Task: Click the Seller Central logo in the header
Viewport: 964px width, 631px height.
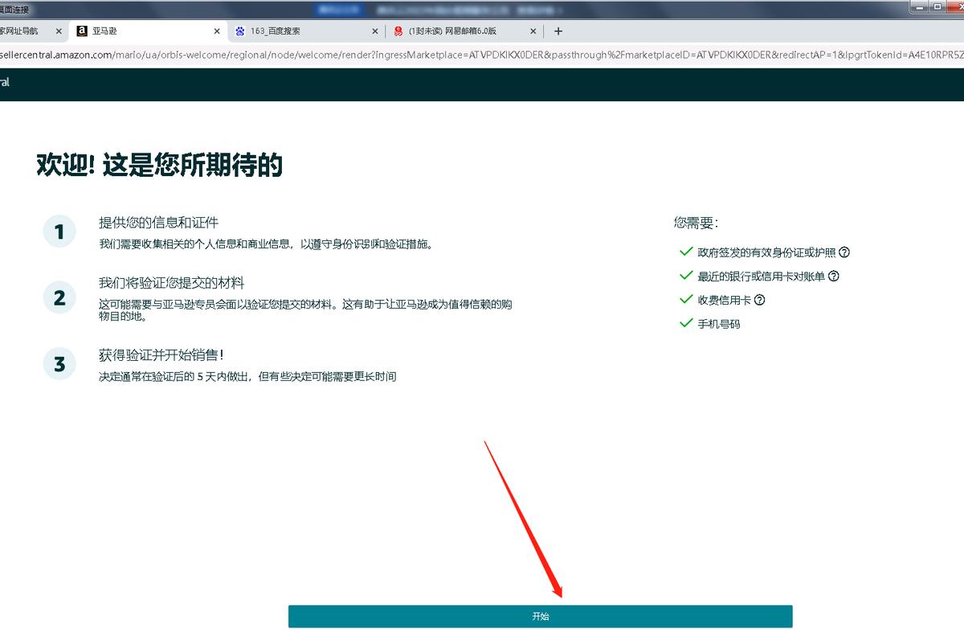Action: pyautogui.click(x=6, y=84)
